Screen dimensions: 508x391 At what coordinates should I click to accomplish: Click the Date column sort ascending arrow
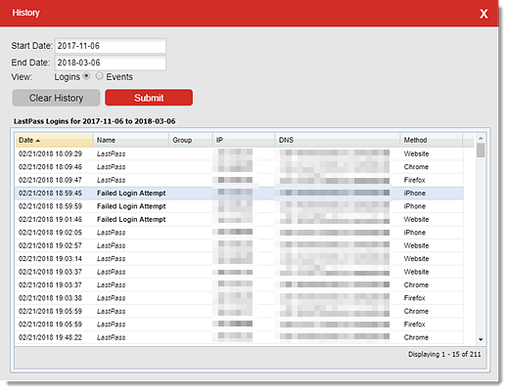tap(38, 141)
